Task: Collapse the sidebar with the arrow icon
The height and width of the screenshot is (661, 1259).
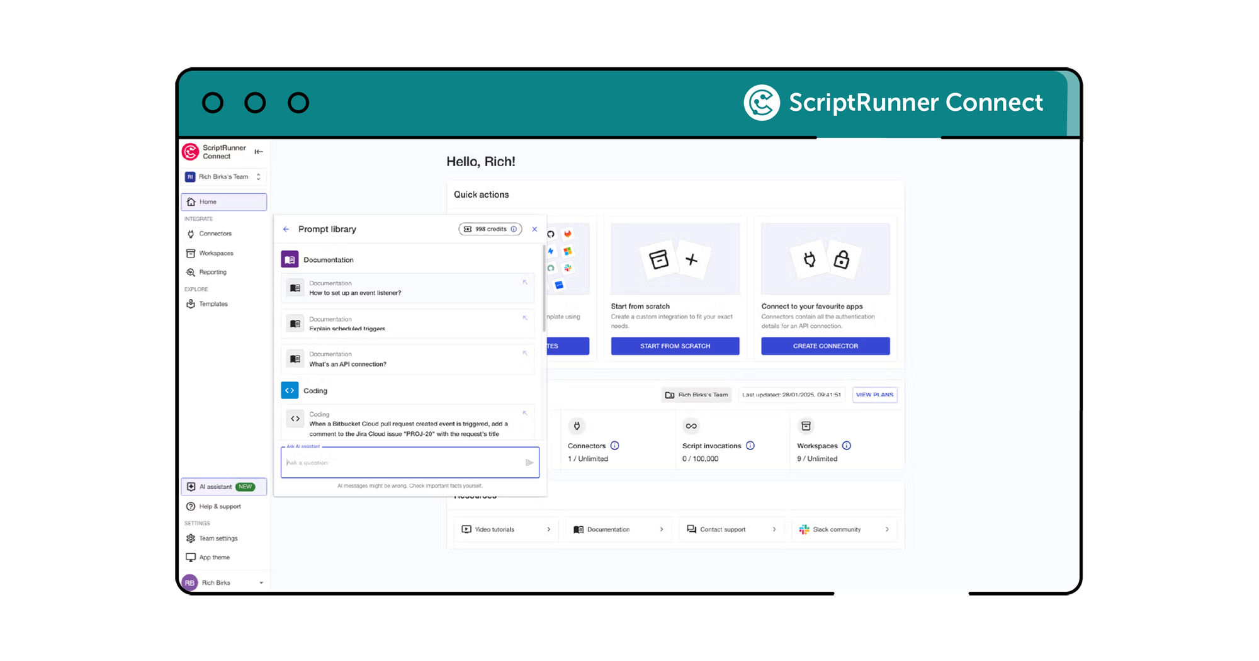Action: click(259, 152)
